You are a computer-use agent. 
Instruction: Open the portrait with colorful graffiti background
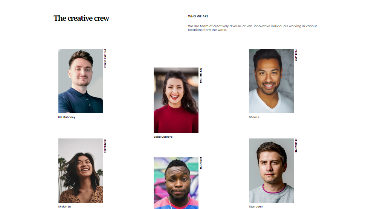176,183
